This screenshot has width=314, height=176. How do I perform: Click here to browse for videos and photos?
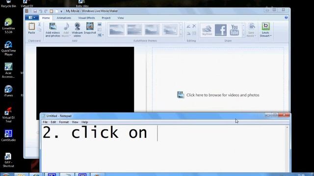[218, 95]
